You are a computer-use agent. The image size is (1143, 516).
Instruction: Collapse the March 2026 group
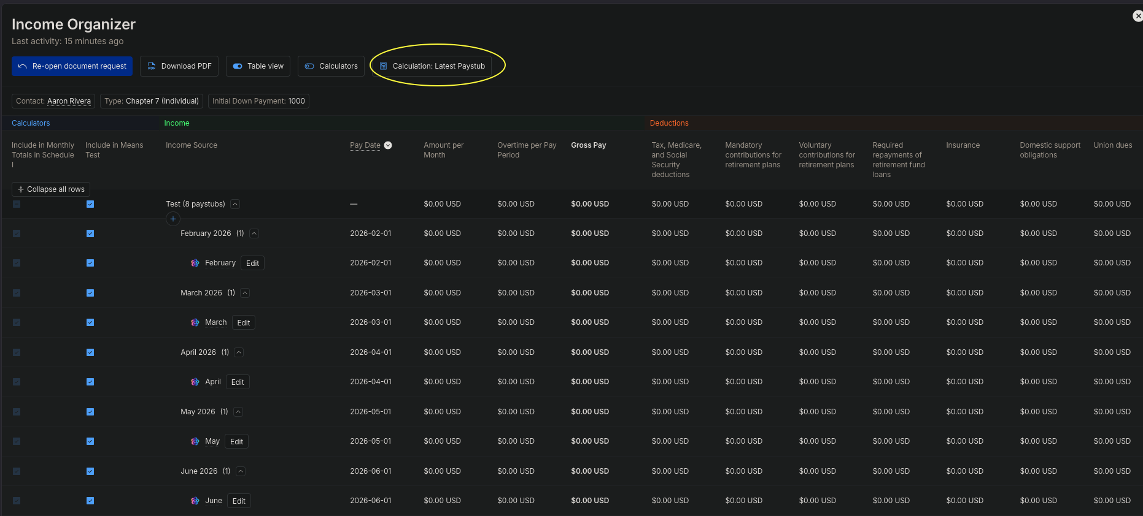pos(245,293)
